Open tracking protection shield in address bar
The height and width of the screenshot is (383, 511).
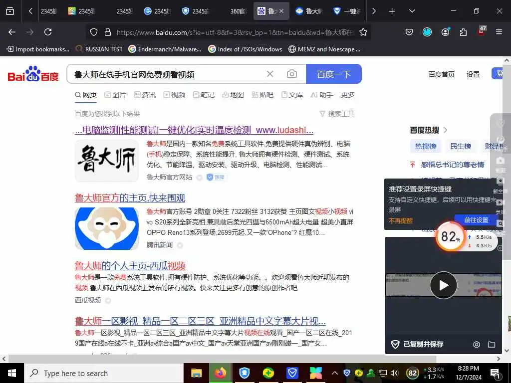click(x=94, y=32)
